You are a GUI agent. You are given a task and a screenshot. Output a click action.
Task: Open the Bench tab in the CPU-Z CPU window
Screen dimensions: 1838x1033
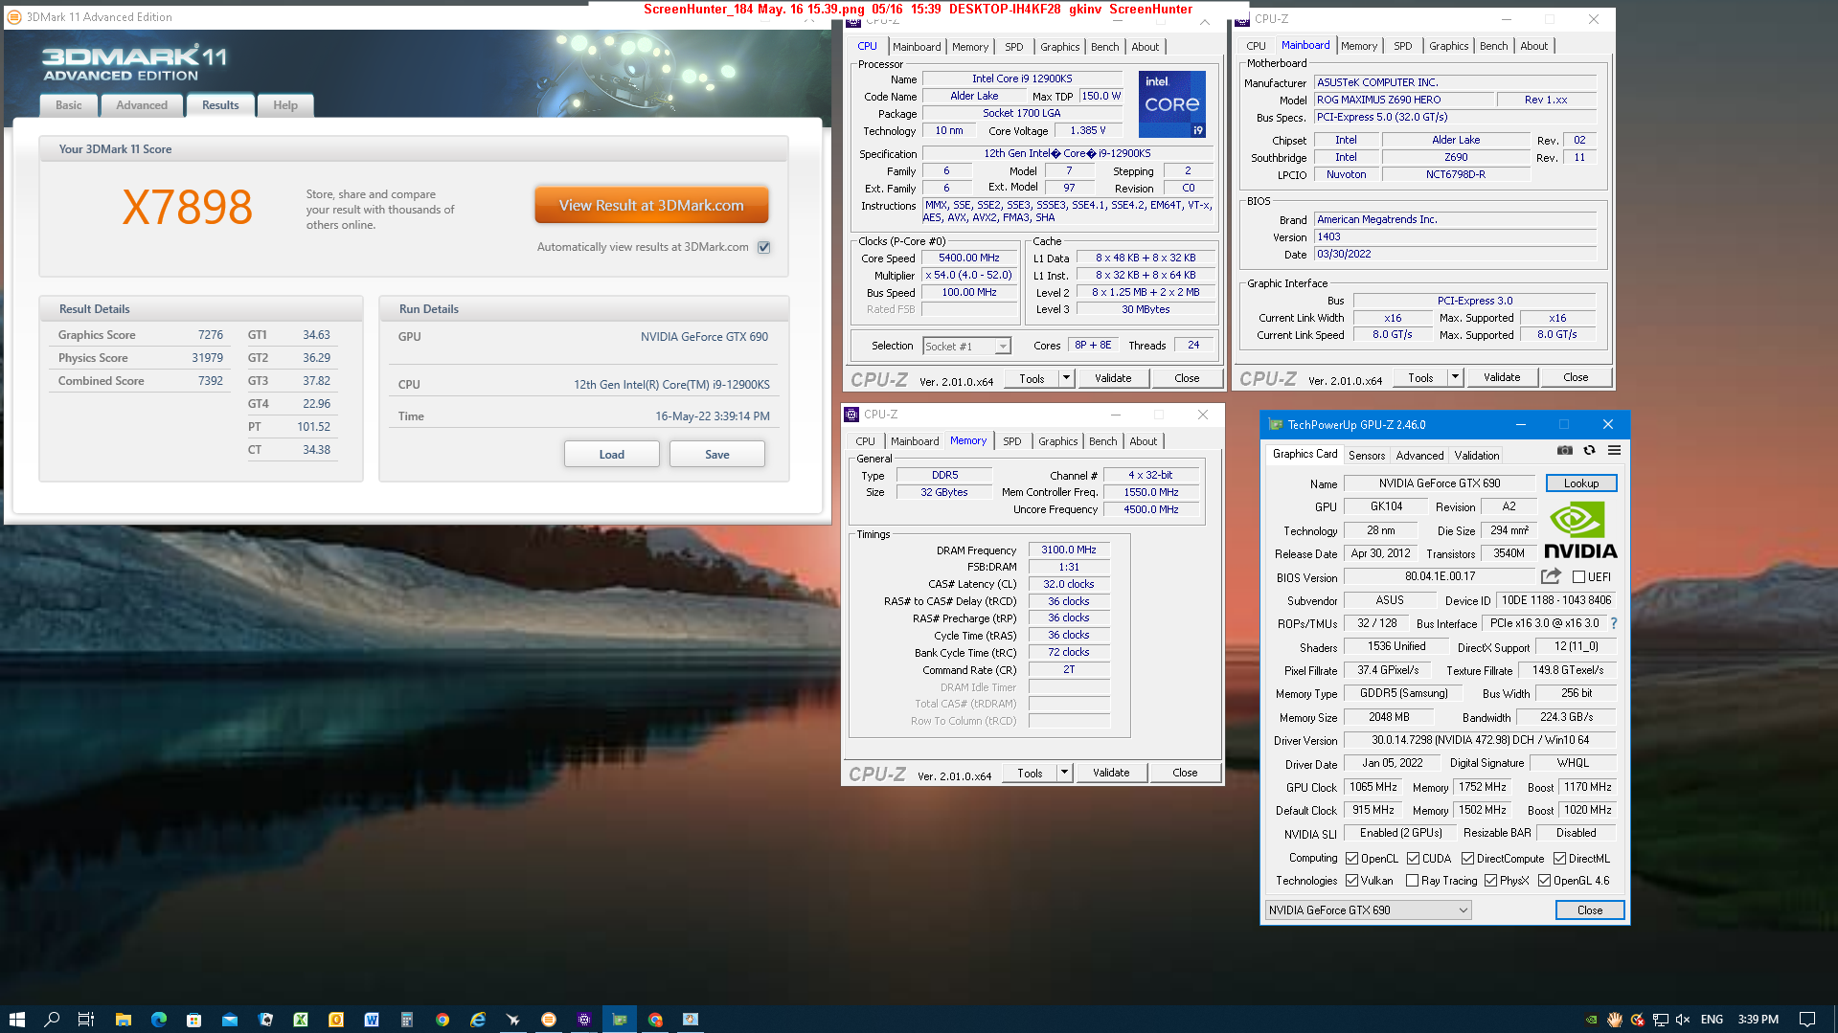(1104, 47)
